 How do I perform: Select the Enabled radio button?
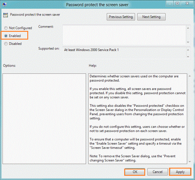pos(6,36)
